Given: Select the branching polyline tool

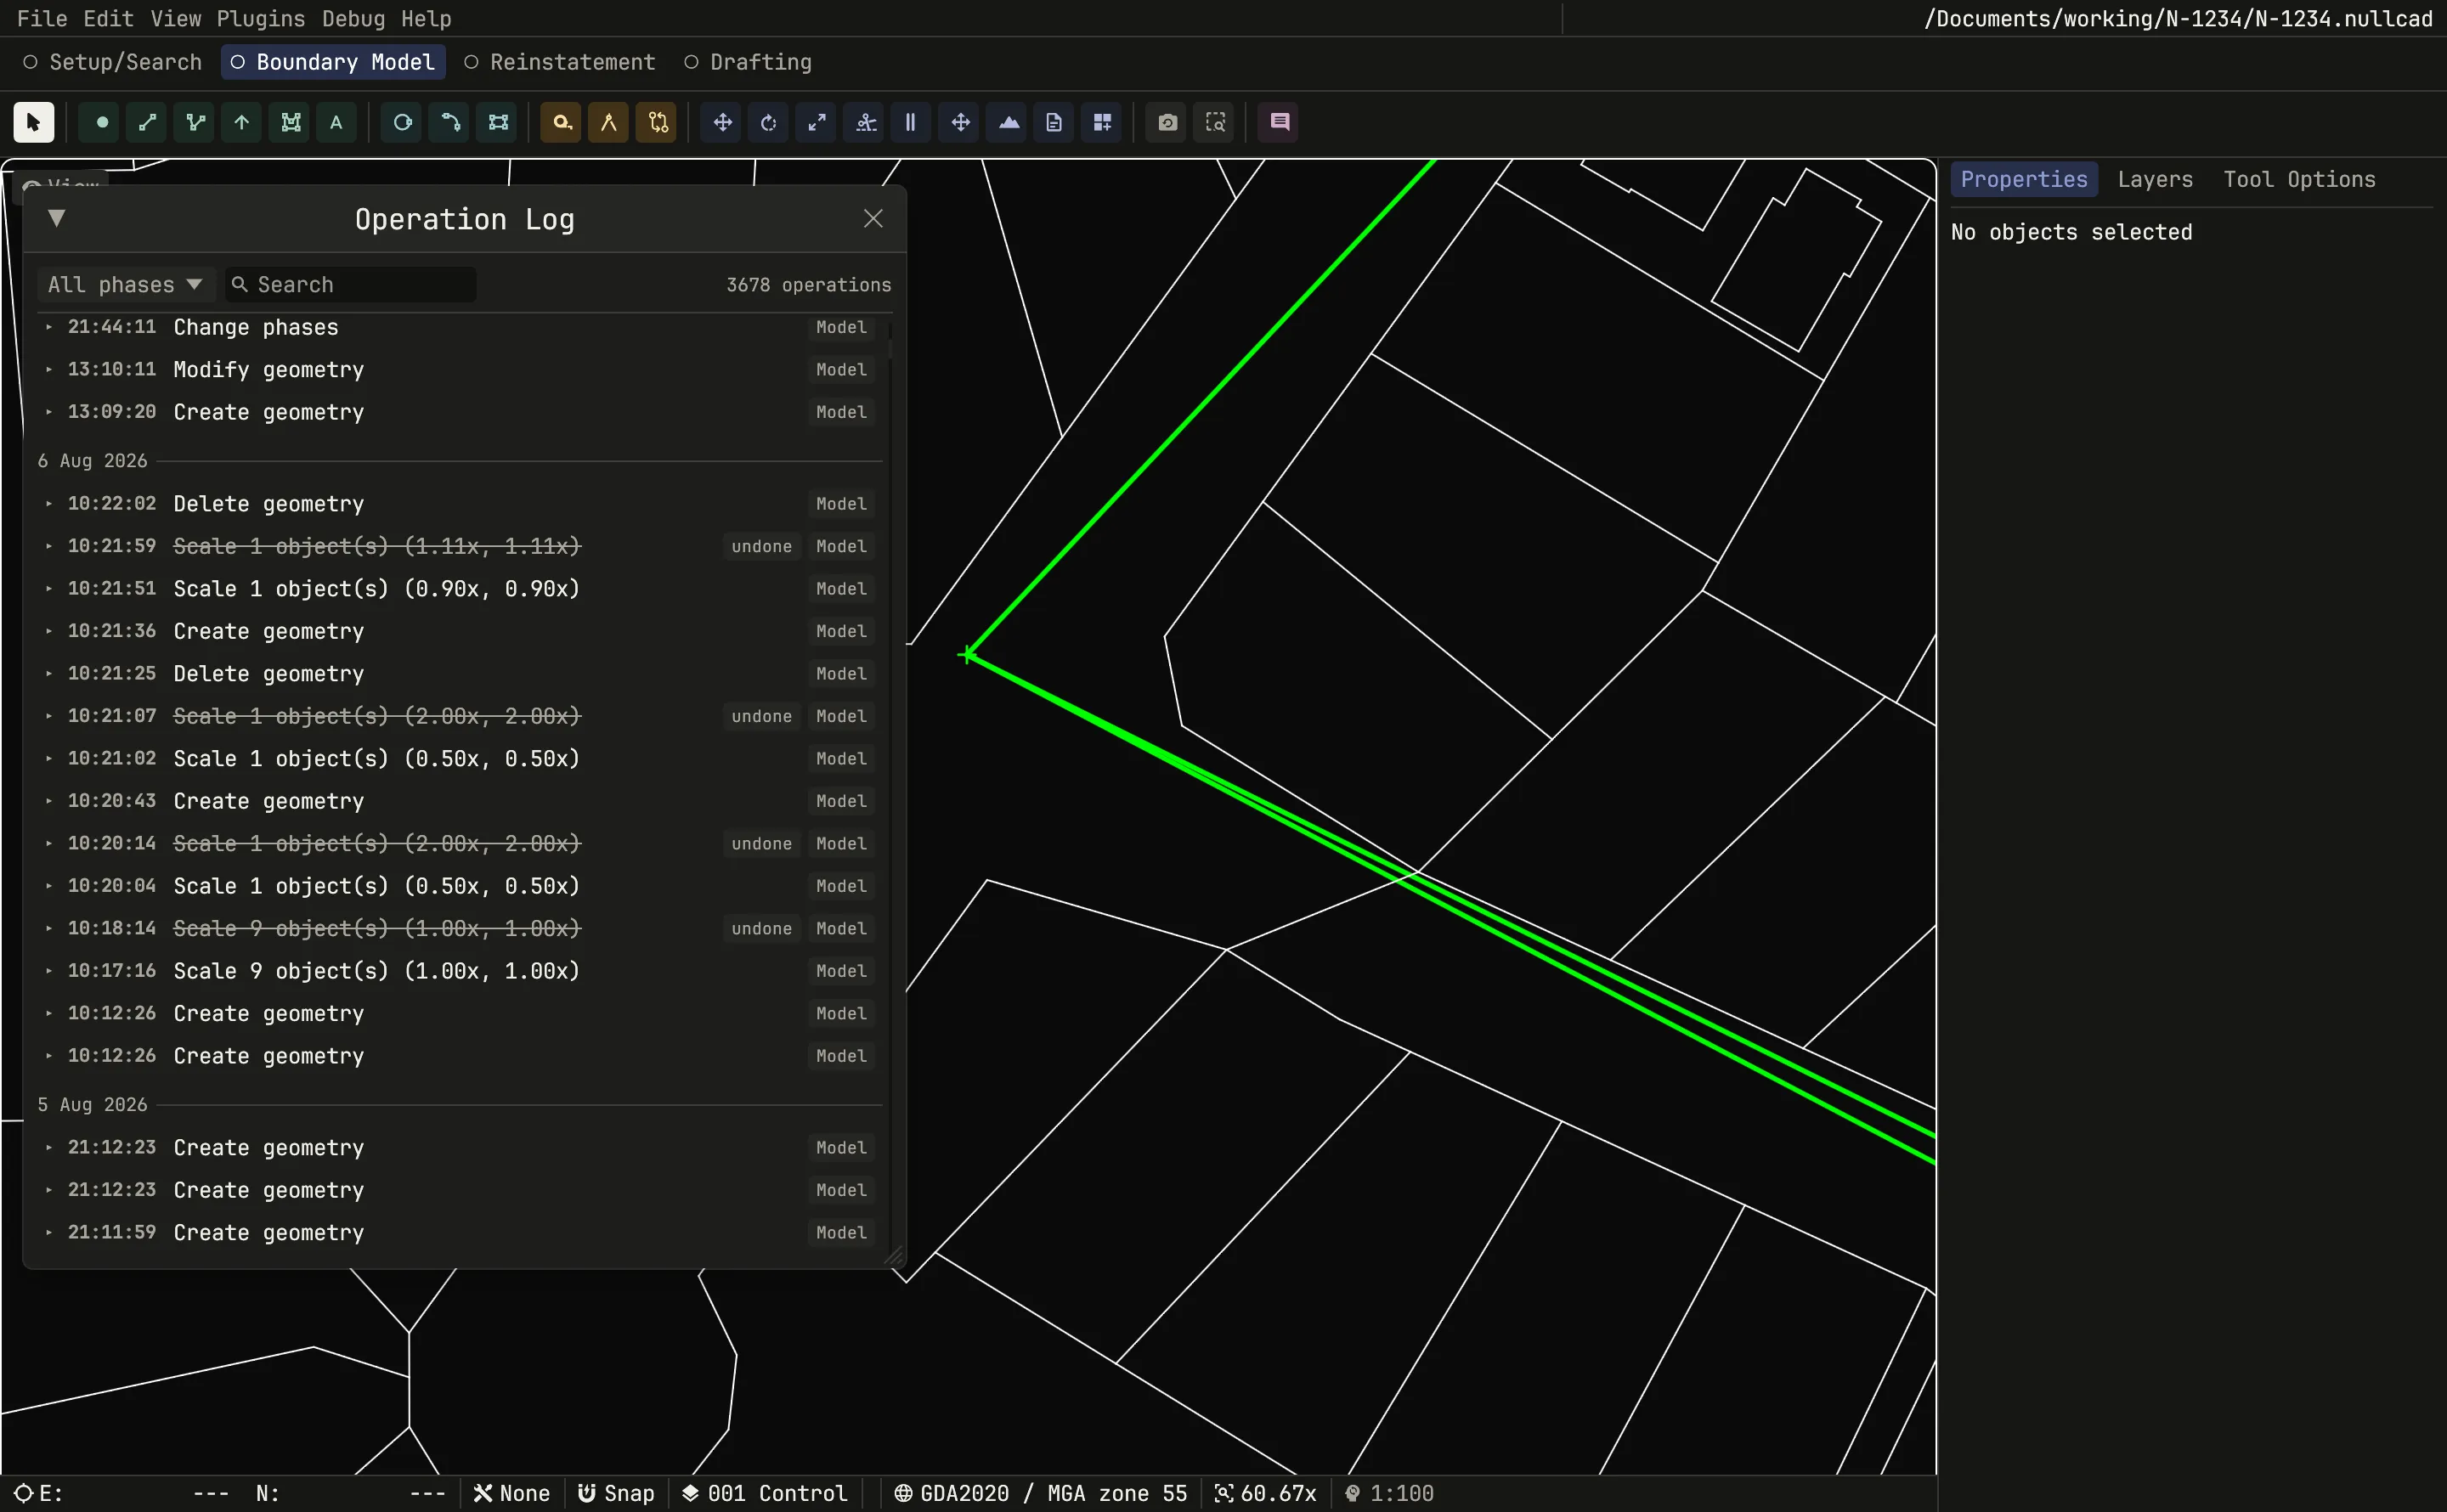Looking at the screenshot, I should click(195, 122).
